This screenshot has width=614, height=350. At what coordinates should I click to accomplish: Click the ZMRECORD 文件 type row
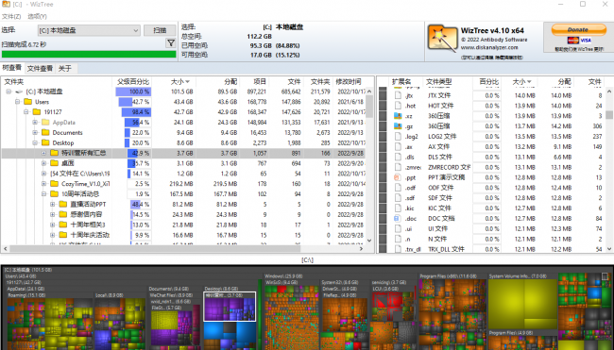point(491,167)
